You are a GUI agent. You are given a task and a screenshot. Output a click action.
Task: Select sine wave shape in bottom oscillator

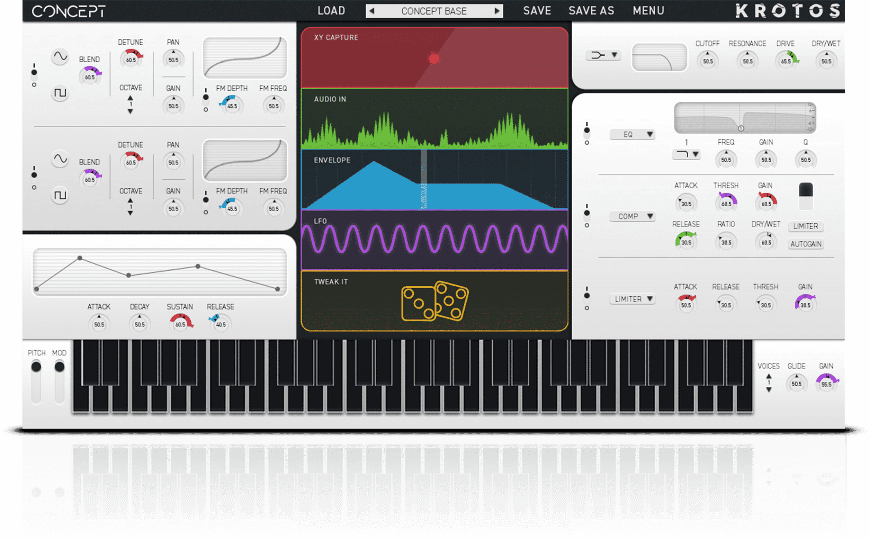60,159
